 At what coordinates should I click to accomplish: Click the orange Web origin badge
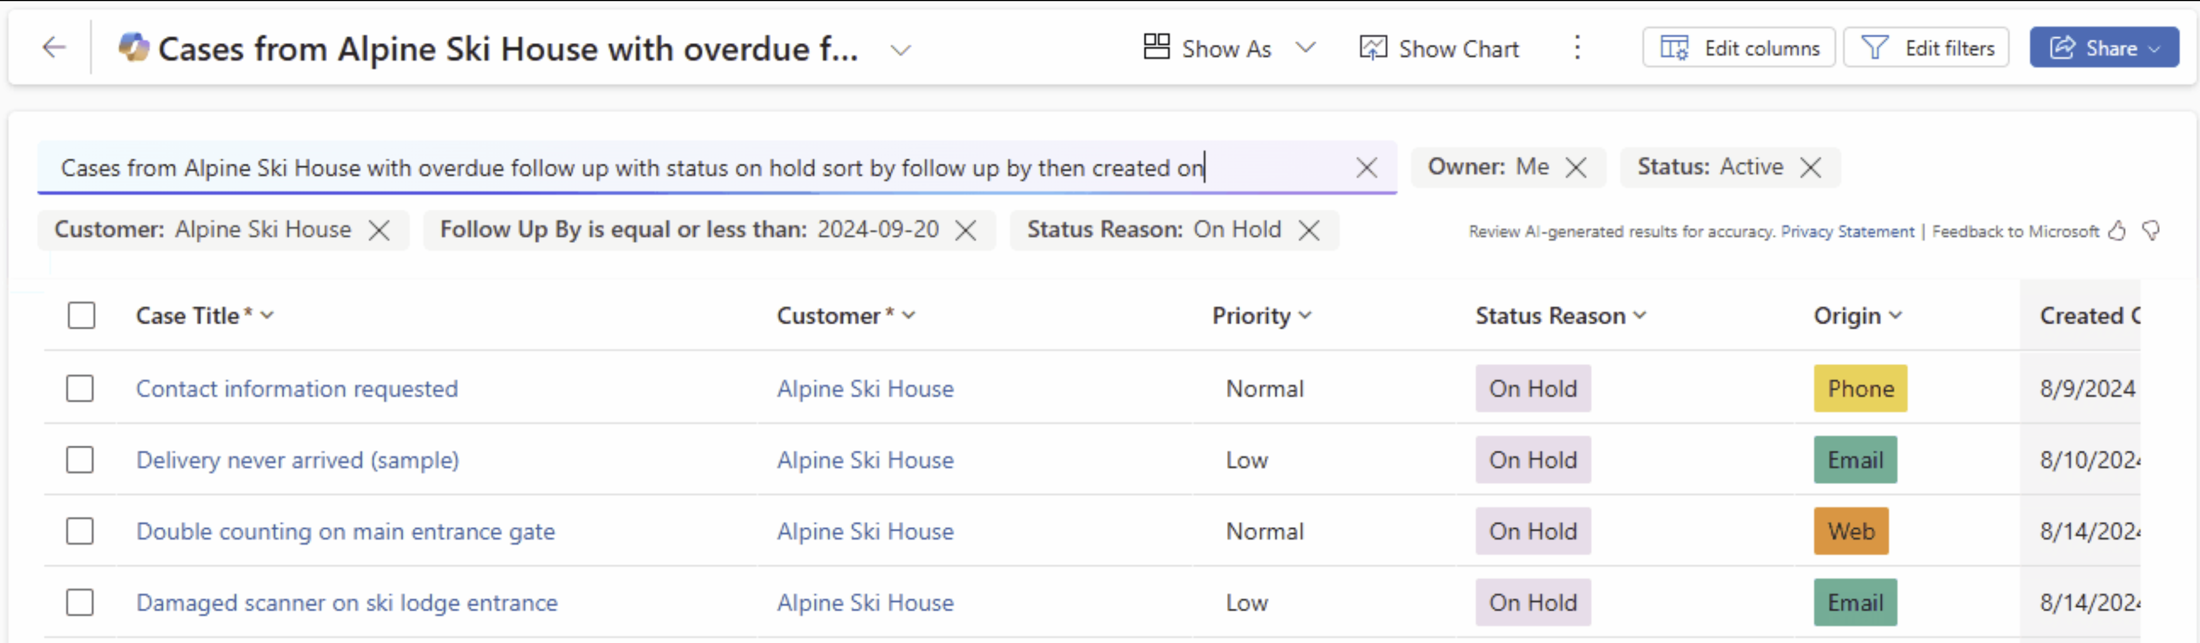[1851, 531]
